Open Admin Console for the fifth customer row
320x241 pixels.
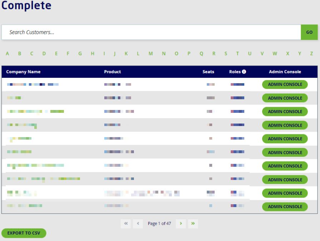pos(285,139)
